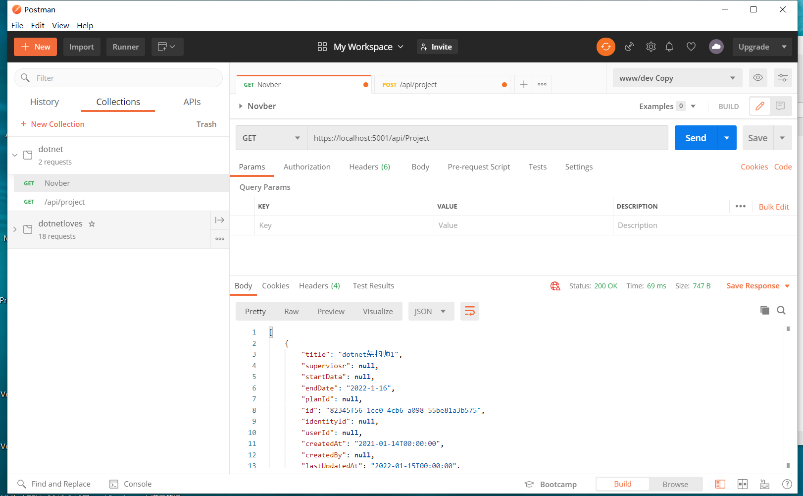Star the dotnetloves collection
The height and width of the screenshot is (496, 803).
92,224
